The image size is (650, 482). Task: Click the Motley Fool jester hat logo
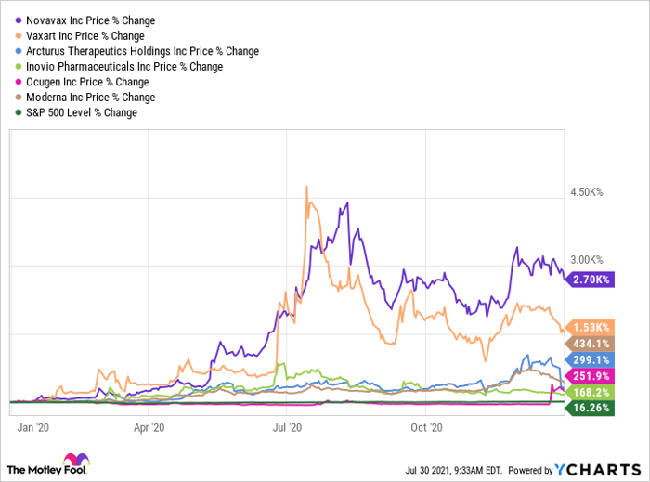72,462
